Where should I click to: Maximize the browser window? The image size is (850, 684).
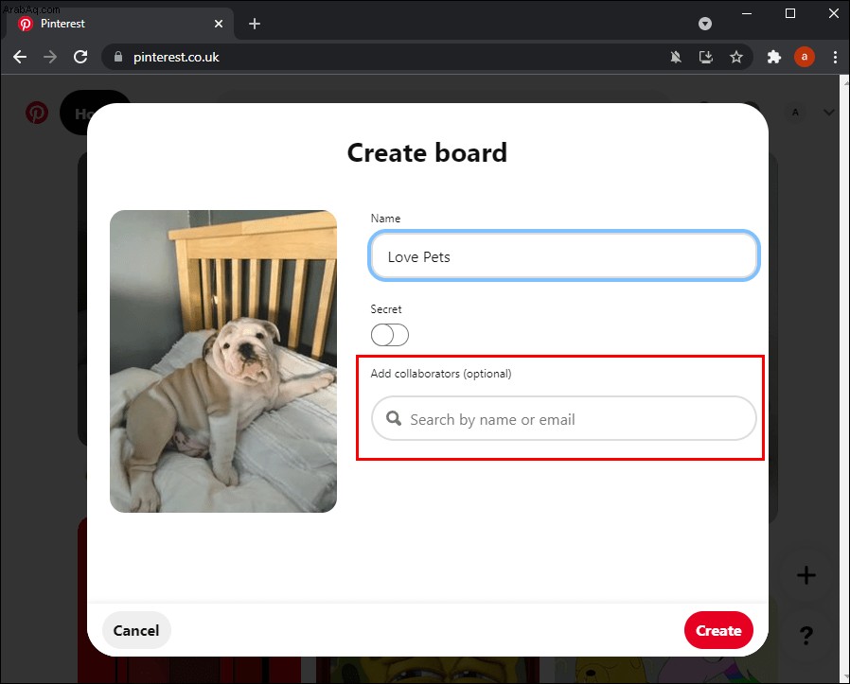pos(790,13)
